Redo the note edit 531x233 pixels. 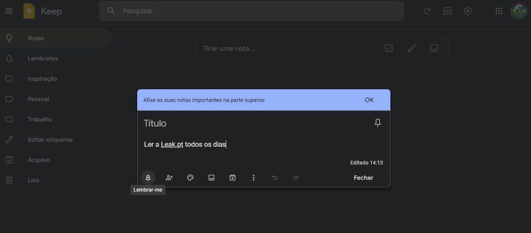tap(296, 178)
